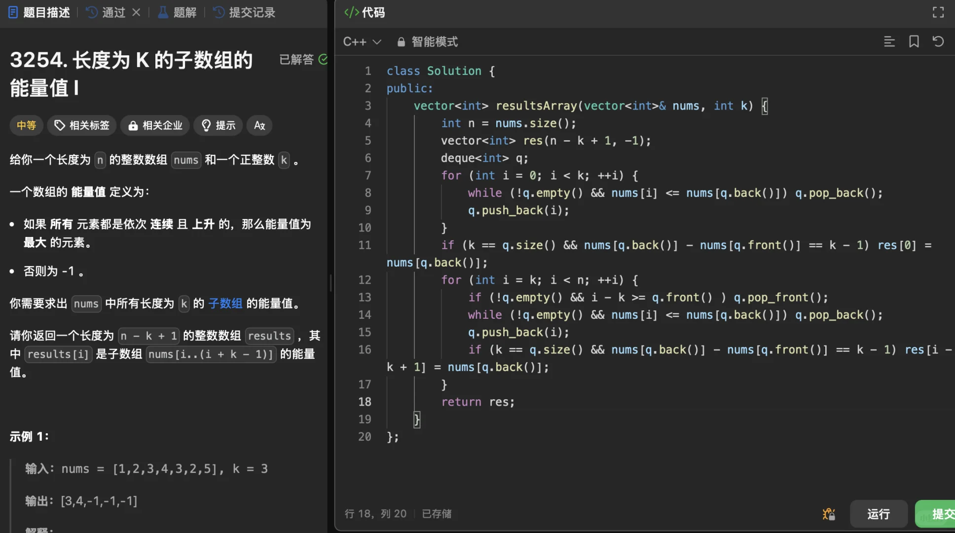Click the panel divider handle
This screenshot has width=955, height=533.
(x=331, y=283)
